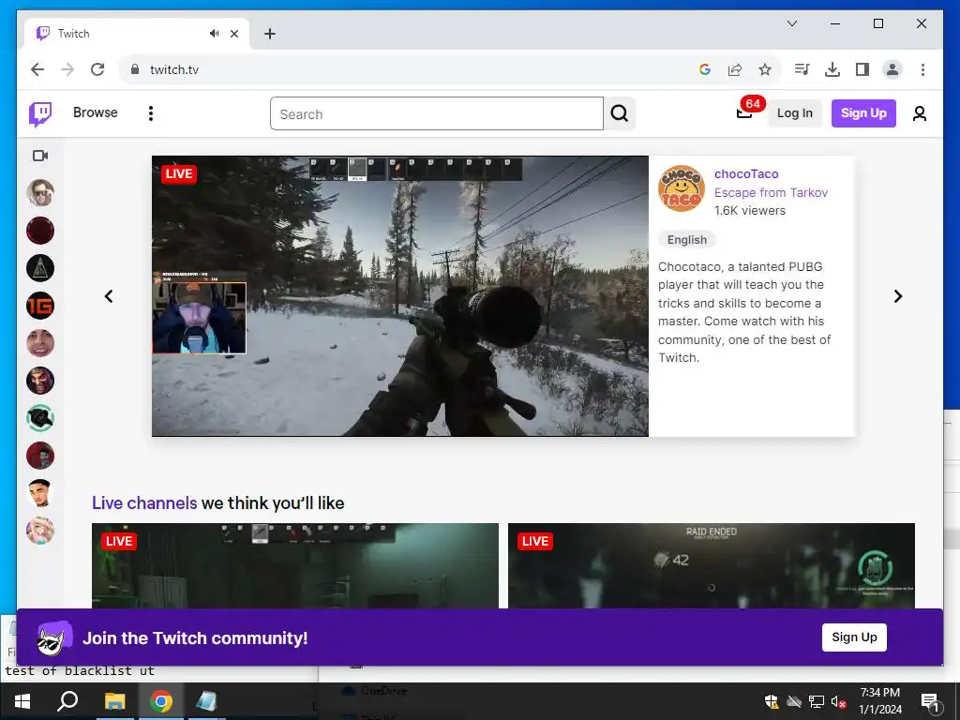Open the black triangle logo sidebar channel
The height and width of the screenshot is (720, 960).
(40, 268)
